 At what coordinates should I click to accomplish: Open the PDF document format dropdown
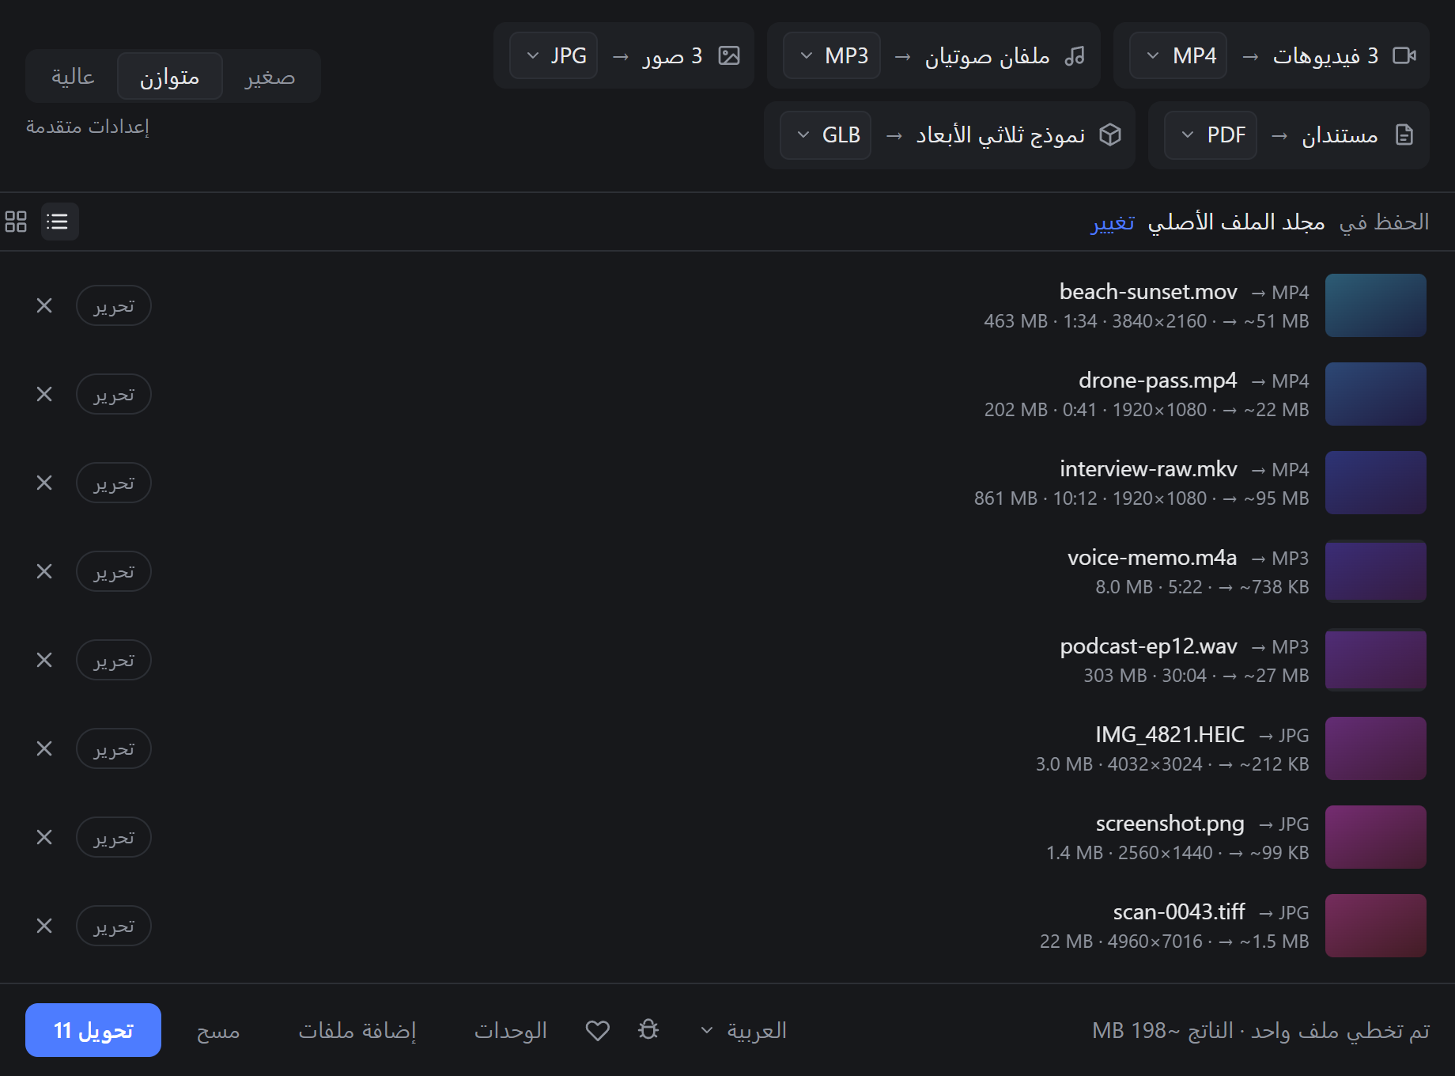coord(1211,134)
